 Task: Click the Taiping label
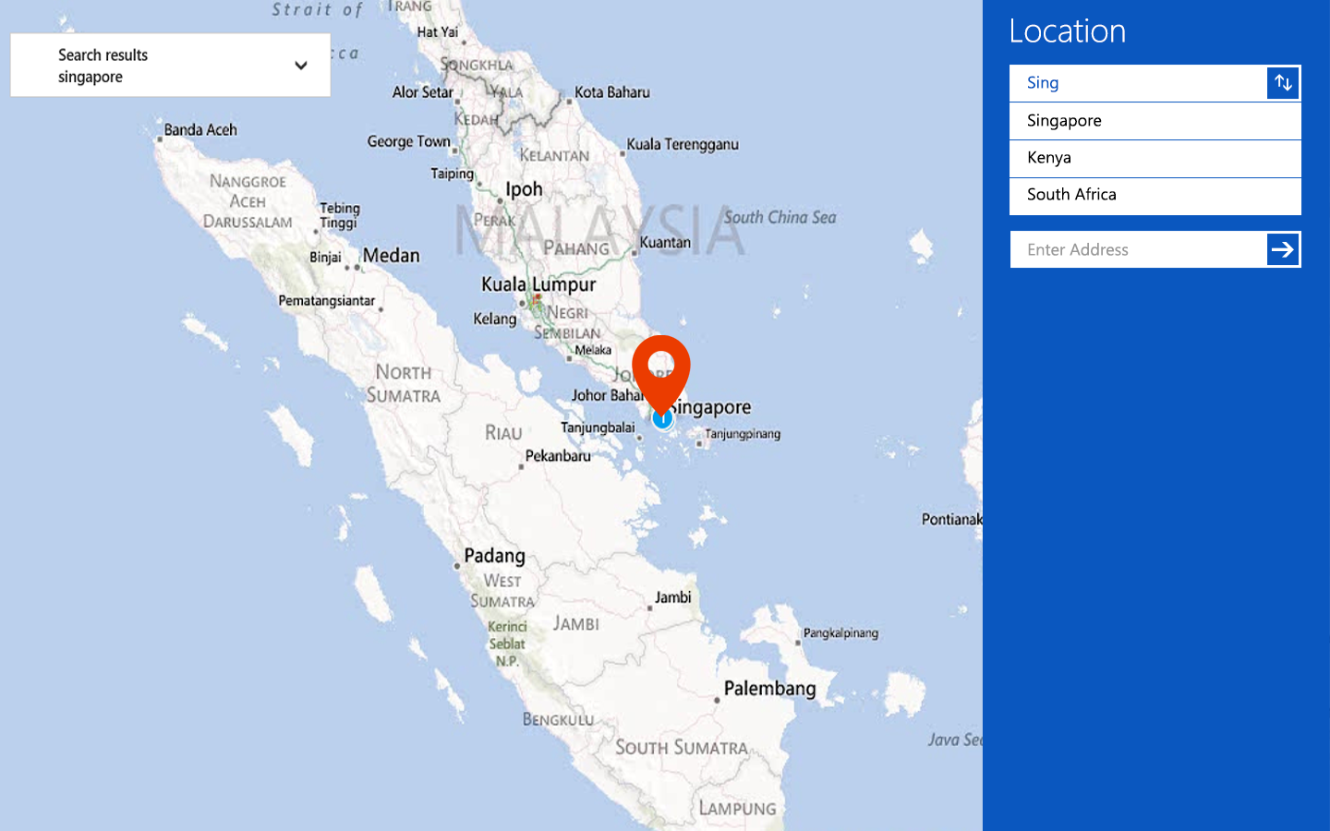coord(452,174)
